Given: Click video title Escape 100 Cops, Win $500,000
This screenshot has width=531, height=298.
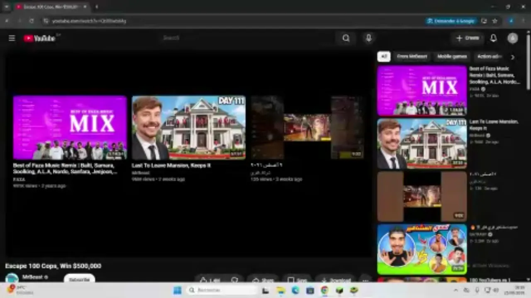Looking at the screenshot, I should point(53,266).
